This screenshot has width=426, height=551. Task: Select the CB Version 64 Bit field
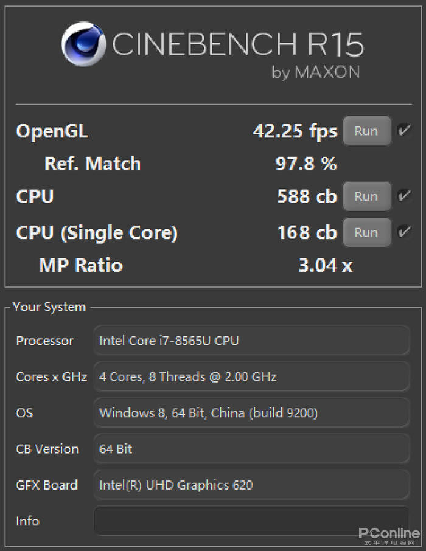(x=251, y=449)
